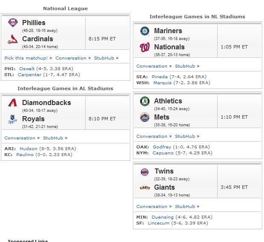Select the Athletics team logo
Viewport: 264px width, 242px height.
[145, 101]
